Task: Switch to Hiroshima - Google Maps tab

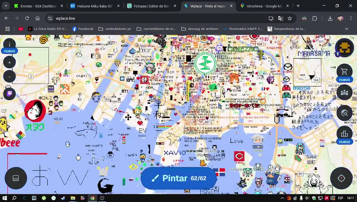Action: [x=264, y=6]
